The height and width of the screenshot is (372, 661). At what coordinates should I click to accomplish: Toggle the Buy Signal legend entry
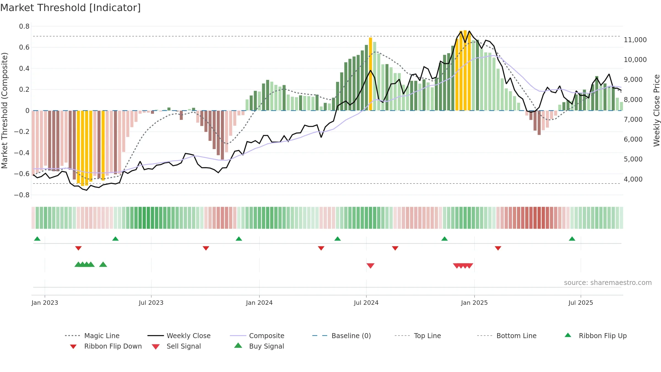point(259,346)
